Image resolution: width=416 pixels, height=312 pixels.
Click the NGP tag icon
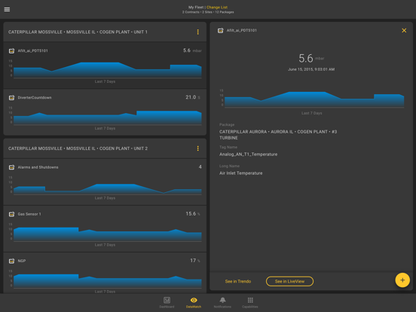tap(11, 261)
